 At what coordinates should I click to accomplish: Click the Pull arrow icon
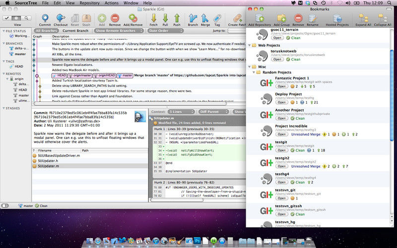(165, 18)
